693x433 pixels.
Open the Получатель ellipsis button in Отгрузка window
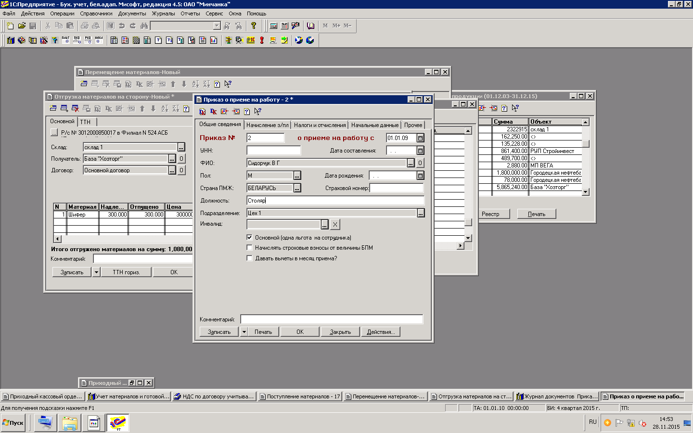(x=172, y=159)
